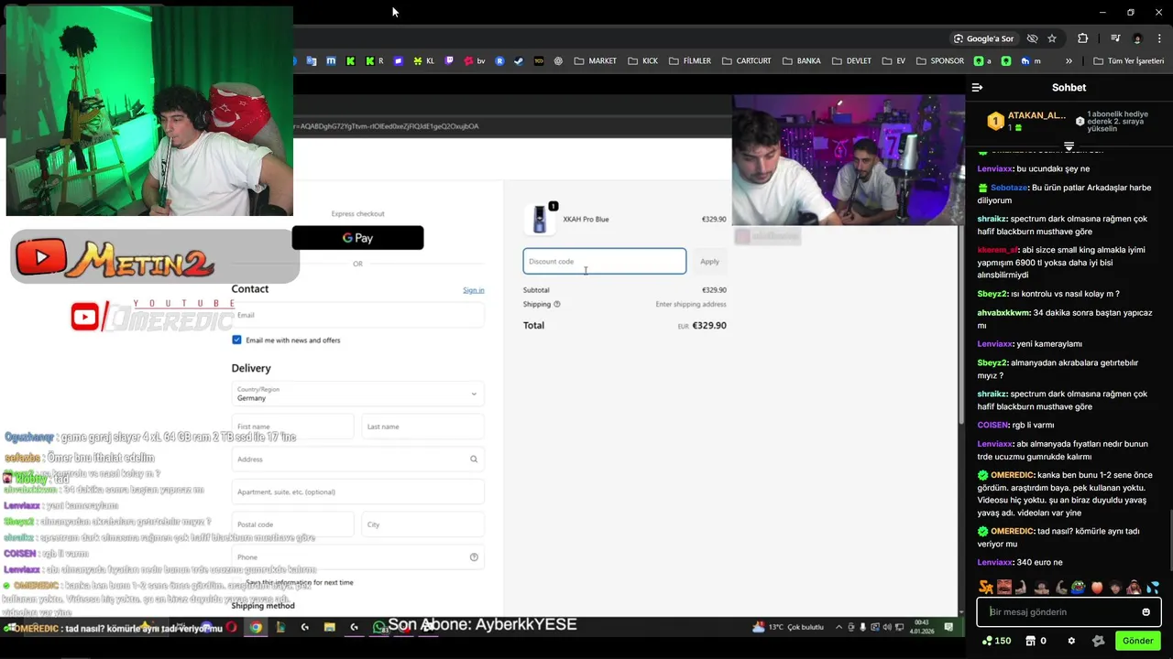Open the CARTCURT bookmarks folder
Image resolution: width=1173 pixels, height=659 pixels.
[x=745, y=61]
